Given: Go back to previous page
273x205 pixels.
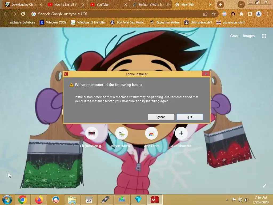Looking at the screenshot, I should tap(6, 14).
